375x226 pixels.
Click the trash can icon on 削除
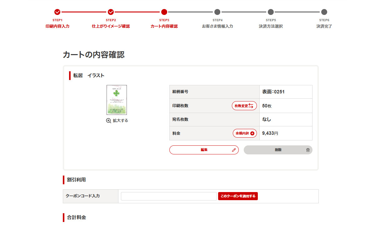tap(308, 150)
